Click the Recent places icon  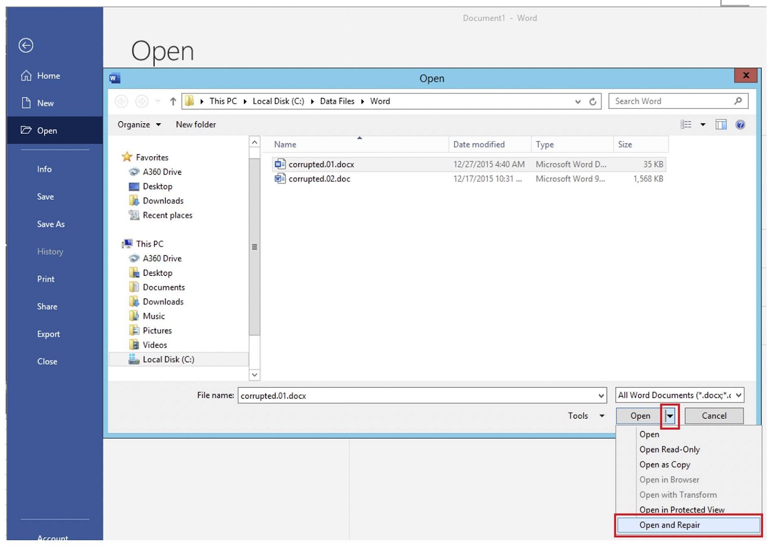tap(134, 215)
